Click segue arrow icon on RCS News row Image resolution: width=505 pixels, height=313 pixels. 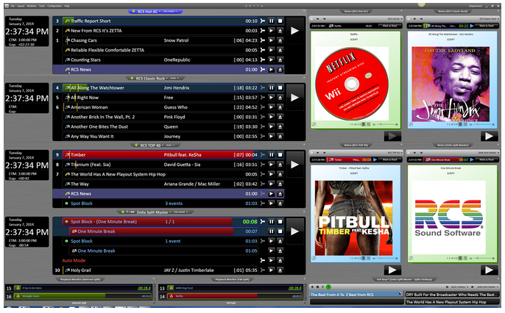(261, 69)
